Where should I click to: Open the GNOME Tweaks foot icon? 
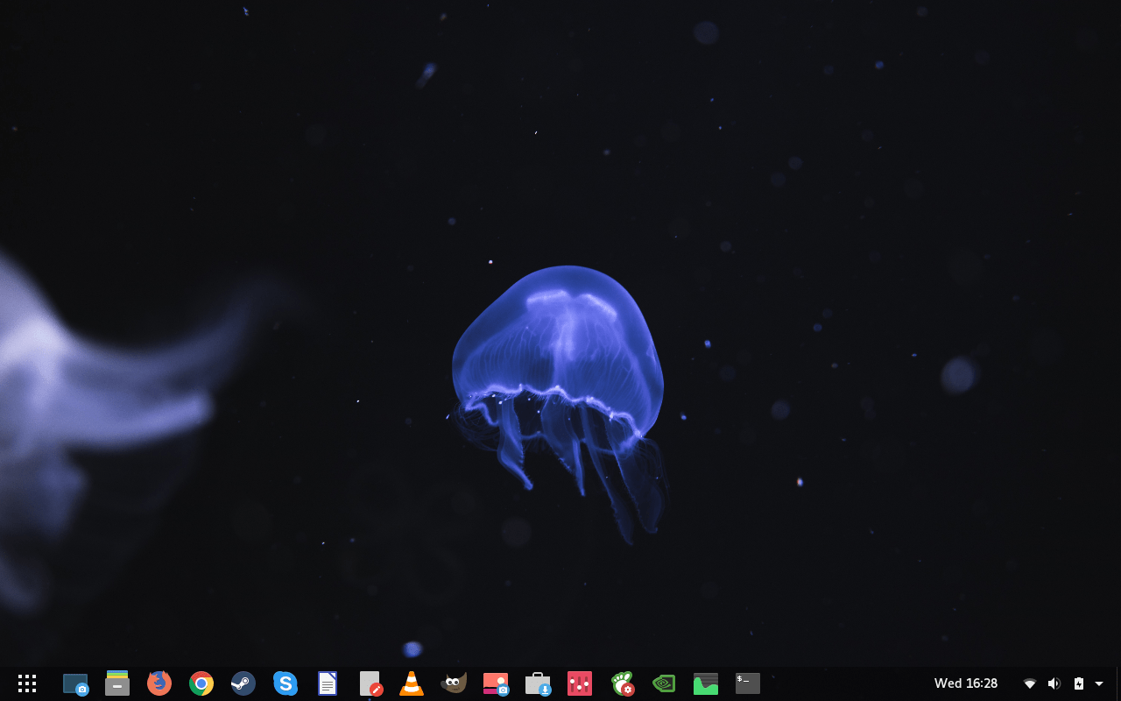pos(622,683)
